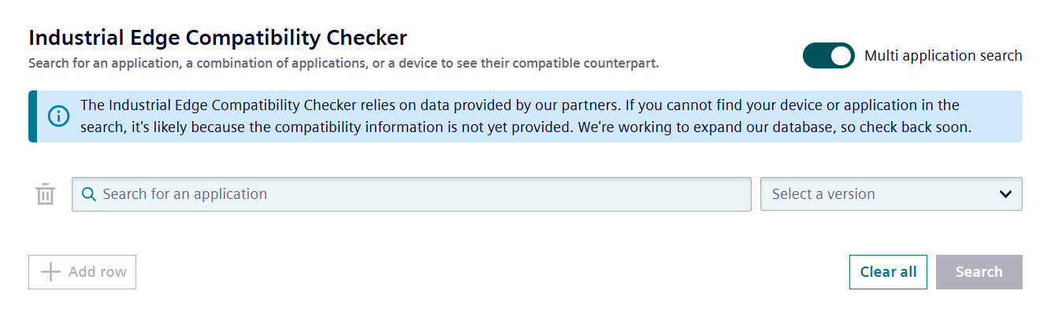Click the magnifier icon in the application search field
Image resolution: width=1040 pixels, height=324 pixels.
[89, 194]
